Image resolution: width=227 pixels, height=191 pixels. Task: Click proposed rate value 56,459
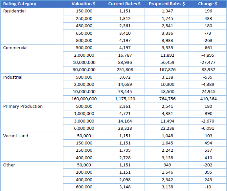point(167,63)
